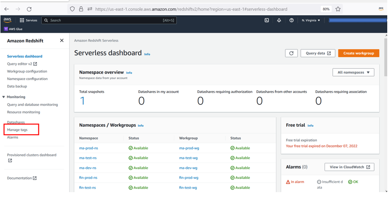Image resolution: width=392 pixels, height=199 pixels.
Task: Open the Data backup page
Action: 17,86
